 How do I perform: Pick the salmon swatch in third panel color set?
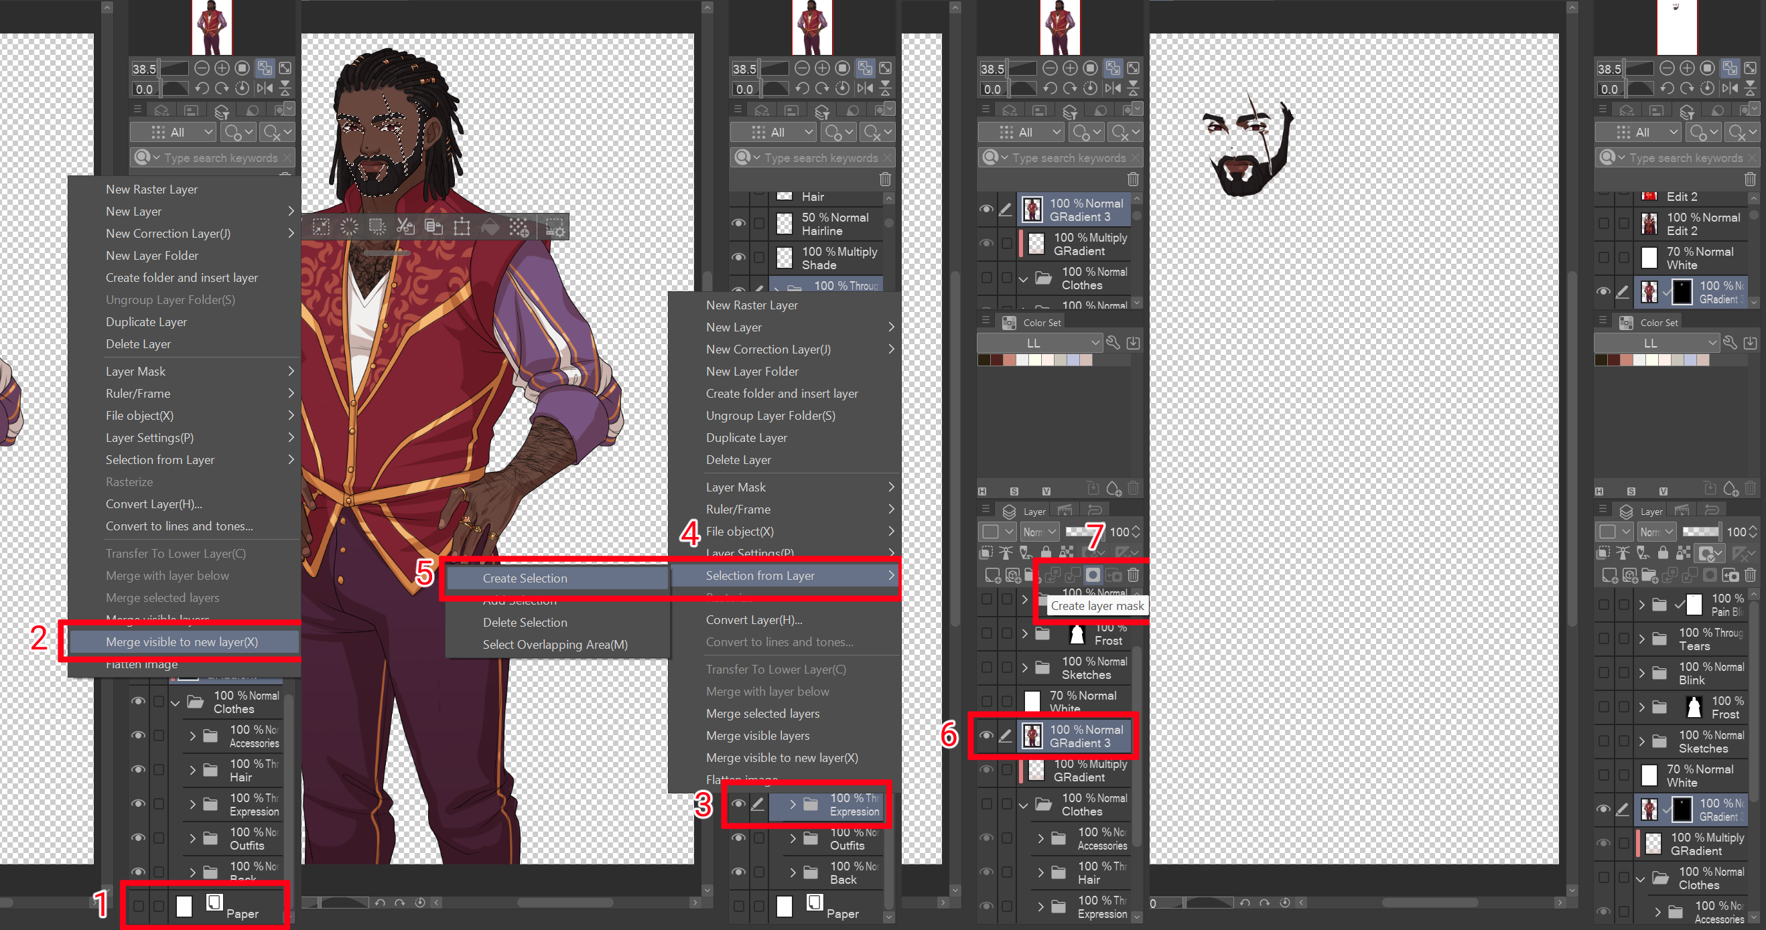click(1009, 360)
